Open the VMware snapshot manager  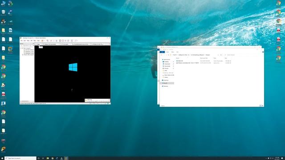pyautogui.click(x=57, y=40)
